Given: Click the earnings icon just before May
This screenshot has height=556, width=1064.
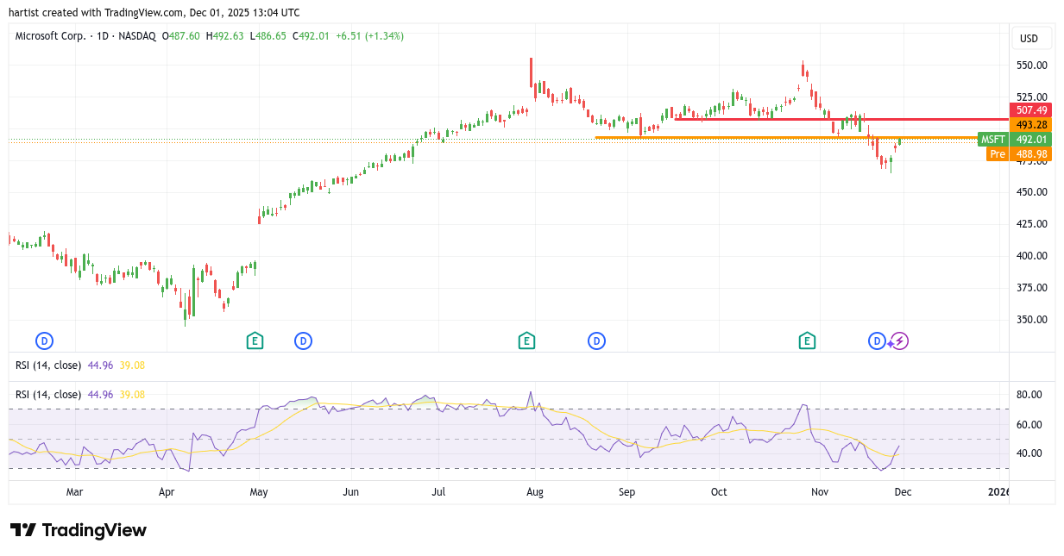Looking at the screenshot, I should coord(255,340).
